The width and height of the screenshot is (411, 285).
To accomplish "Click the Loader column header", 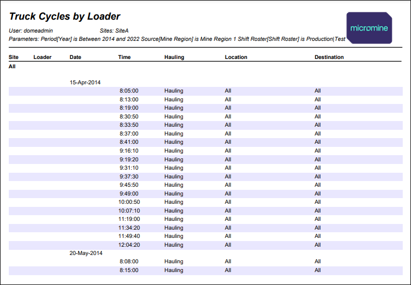I will coord(42,57).
